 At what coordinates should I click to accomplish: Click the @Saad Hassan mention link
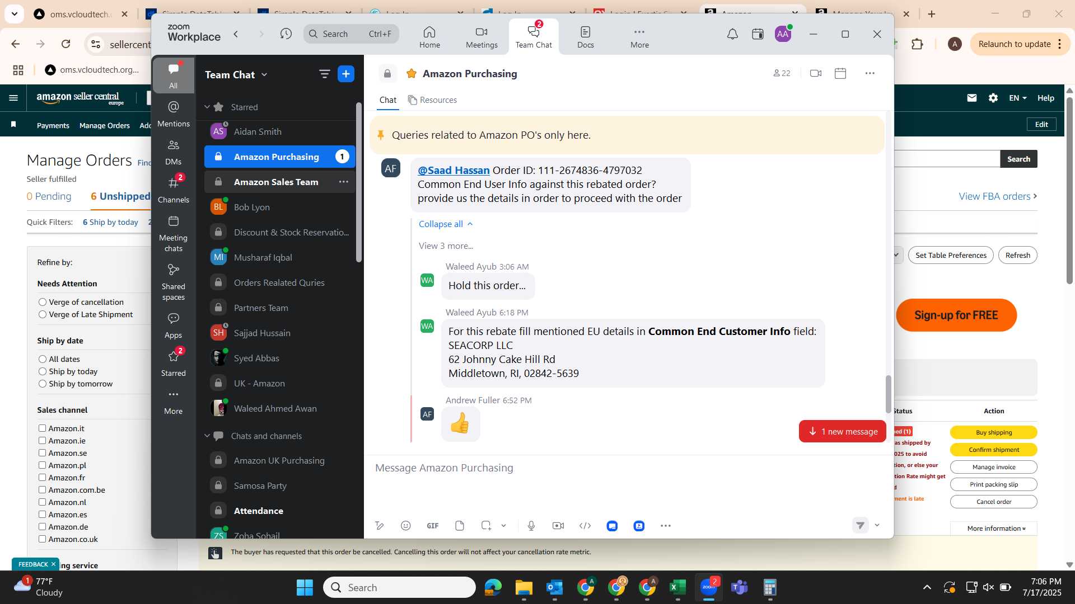(454, 170)
